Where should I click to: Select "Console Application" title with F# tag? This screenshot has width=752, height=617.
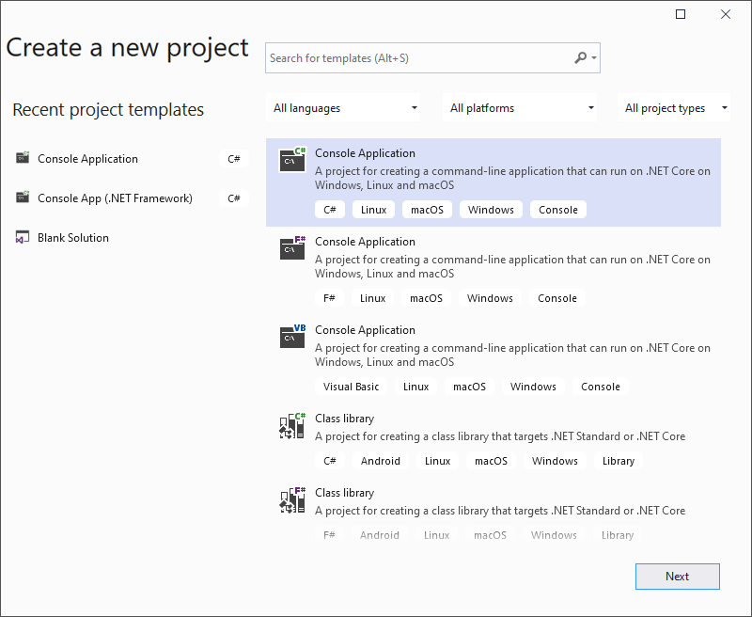coord(365,242)
